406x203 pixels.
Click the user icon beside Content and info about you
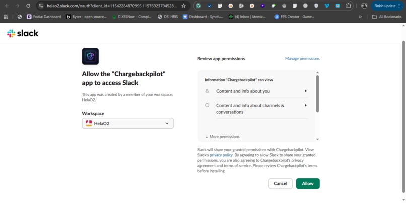pyautogui.click(x=207, y=91)
